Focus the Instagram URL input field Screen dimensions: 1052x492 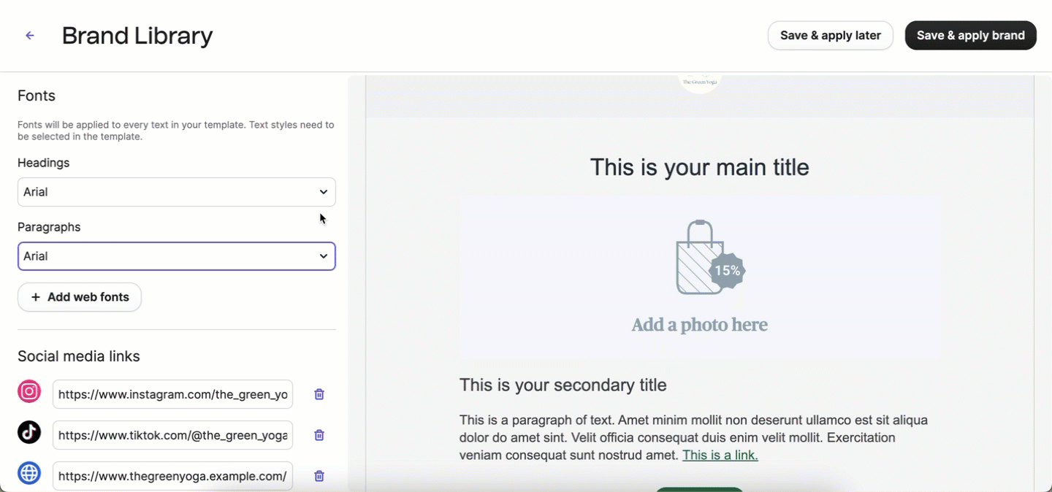coord(172,394)
